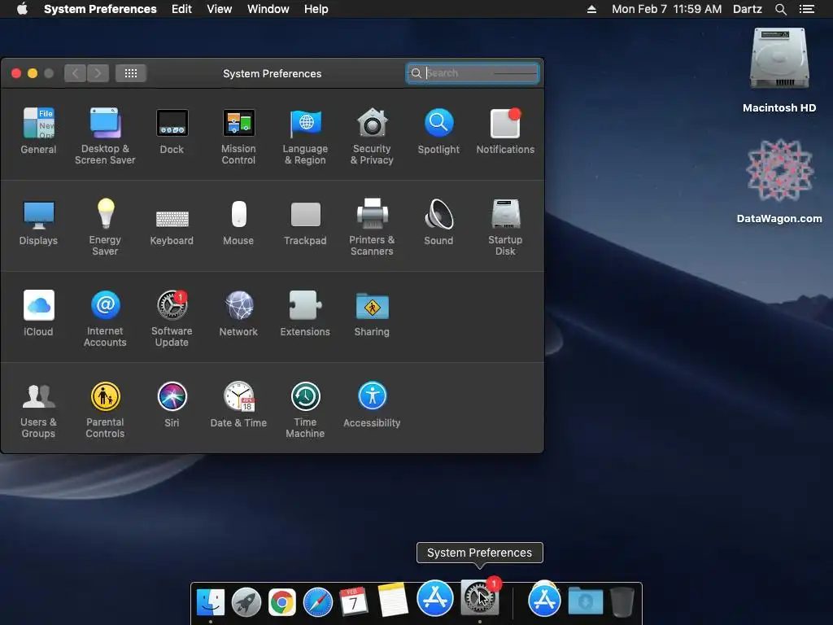Open Software Update preferences
Screen dimensions: 833x625
point(172,318)
